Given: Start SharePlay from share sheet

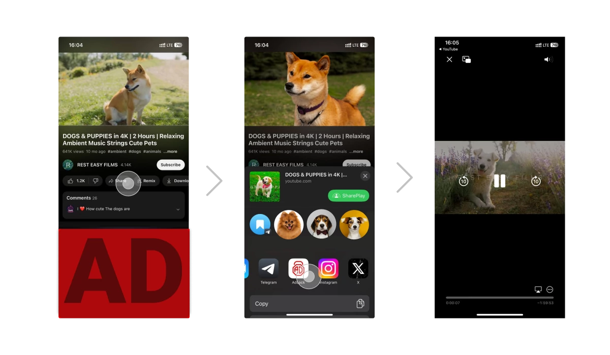Looking at the screenshot, I should [349, 196].
